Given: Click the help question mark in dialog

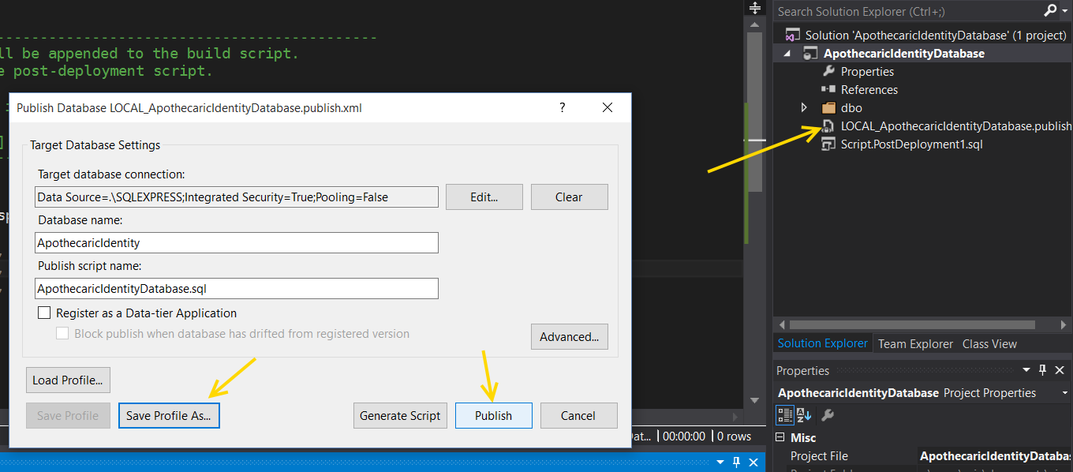Looking at the screenshot, I should (x=563, y=107).
